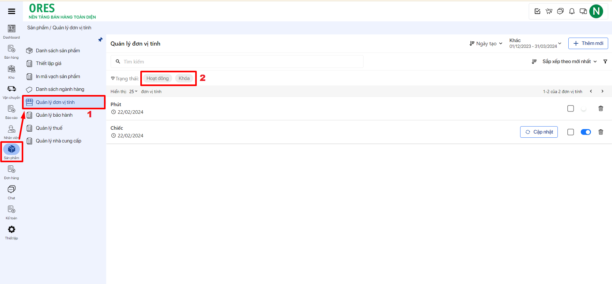The image size is (612, 284).
Task: Click the Thêm mới button
Action: (x=588, y=43)
